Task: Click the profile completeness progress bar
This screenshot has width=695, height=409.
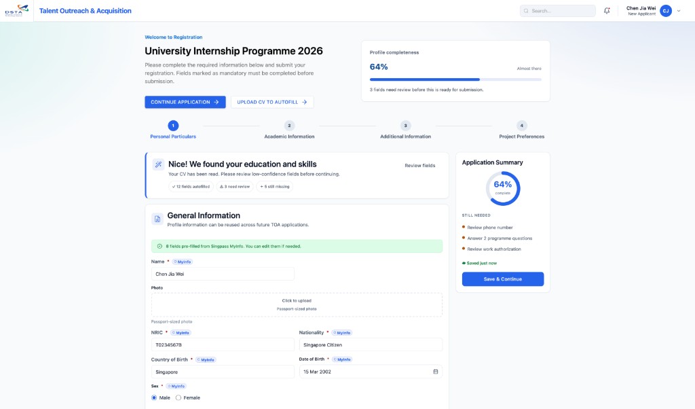Action: click(x=455, y=79)
